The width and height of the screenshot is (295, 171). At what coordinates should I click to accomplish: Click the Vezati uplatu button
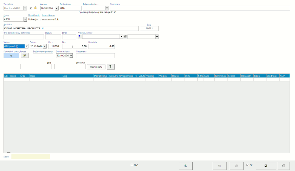pos(96,67)
